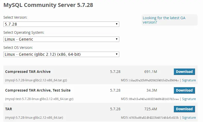
Task: Download the Compressed TAR Archive, Test Suite
Action: [x=184, y=90]
